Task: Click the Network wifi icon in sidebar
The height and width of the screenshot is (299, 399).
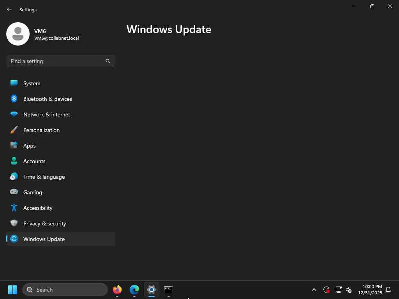Action: (x=14, y=114)
